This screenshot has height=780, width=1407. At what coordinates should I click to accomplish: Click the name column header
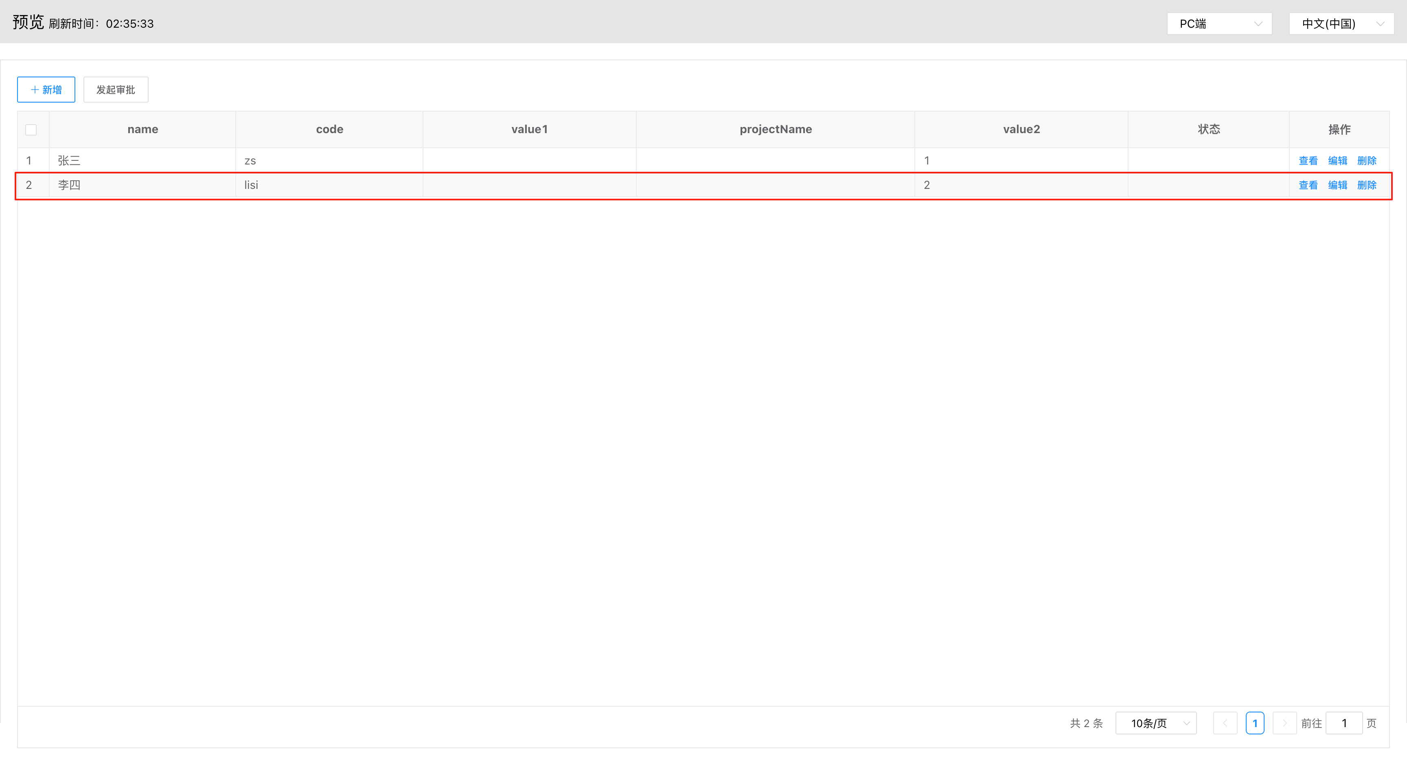[x=142, y=129]
